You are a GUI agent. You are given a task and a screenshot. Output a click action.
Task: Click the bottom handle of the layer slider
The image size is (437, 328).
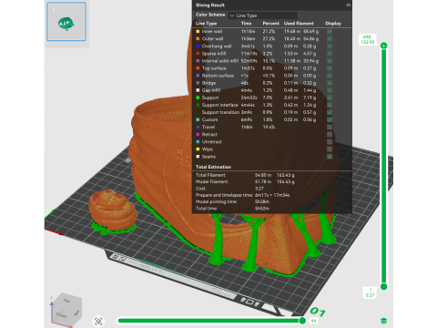[383, 286]
